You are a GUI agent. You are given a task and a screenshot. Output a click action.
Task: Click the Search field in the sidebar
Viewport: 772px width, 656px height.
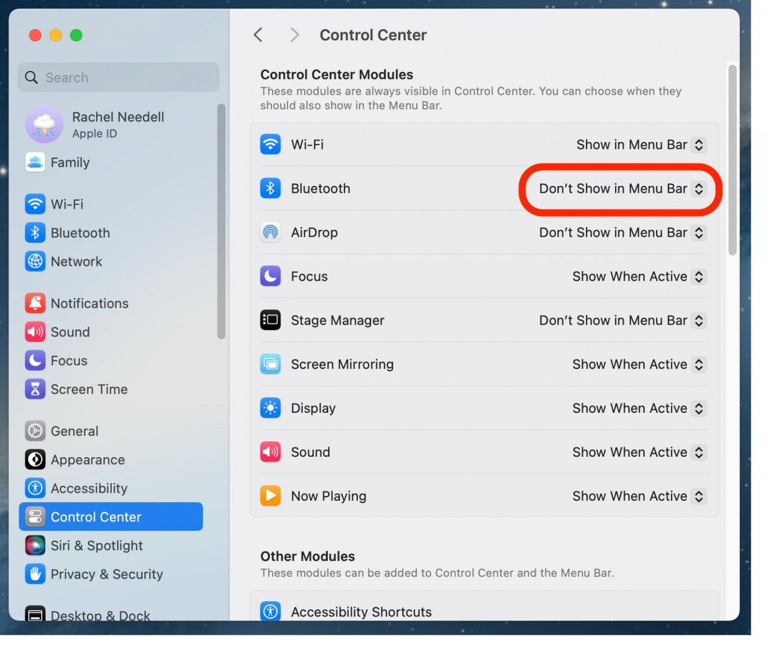(x=119, y=77)
